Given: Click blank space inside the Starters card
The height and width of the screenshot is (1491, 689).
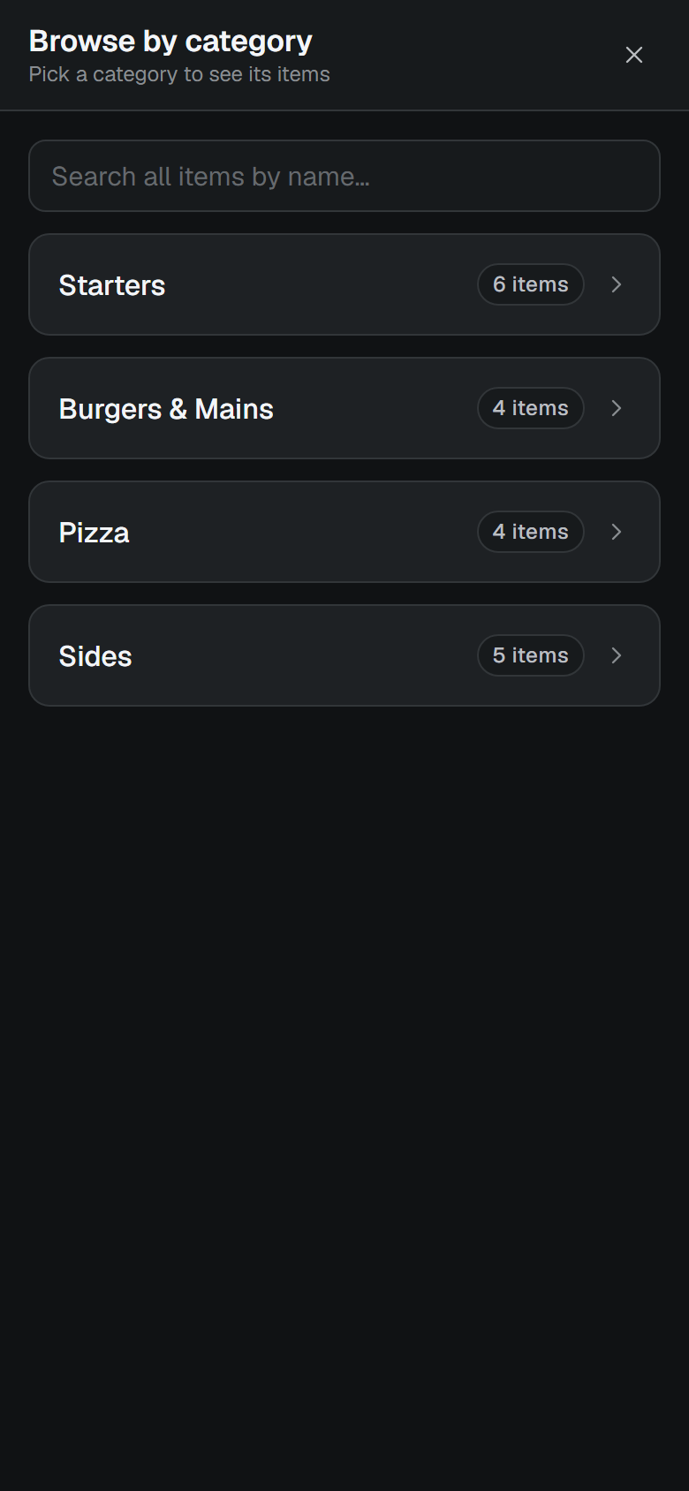Looking at the screenshot, I should coord(318,284).
